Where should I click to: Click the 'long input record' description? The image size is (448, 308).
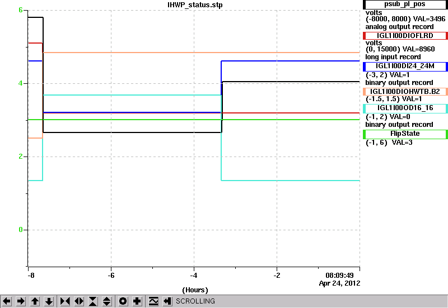(x=393, y=57)
